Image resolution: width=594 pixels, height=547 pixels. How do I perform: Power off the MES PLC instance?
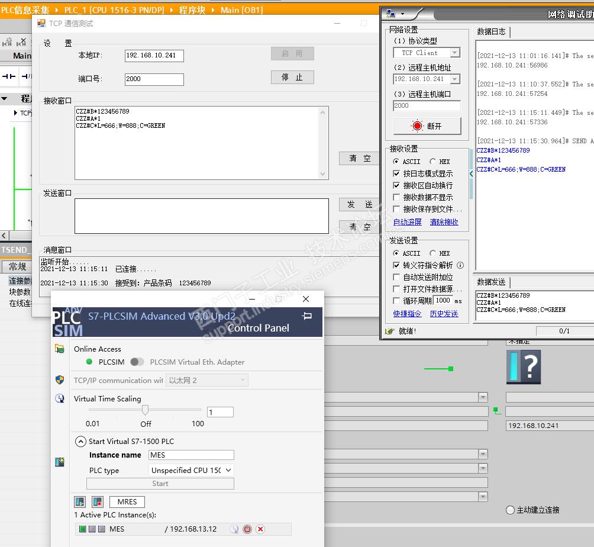[x=247, y=529]
